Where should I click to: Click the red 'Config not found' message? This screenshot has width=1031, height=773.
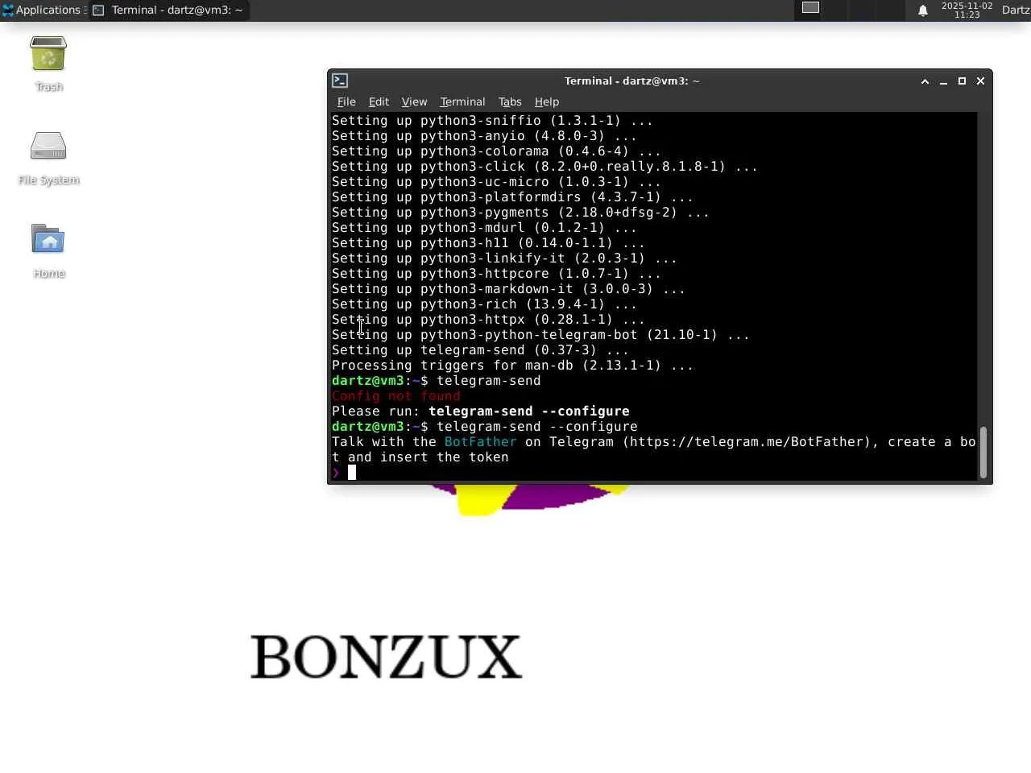pyautogui.click(x=396, y=396)
